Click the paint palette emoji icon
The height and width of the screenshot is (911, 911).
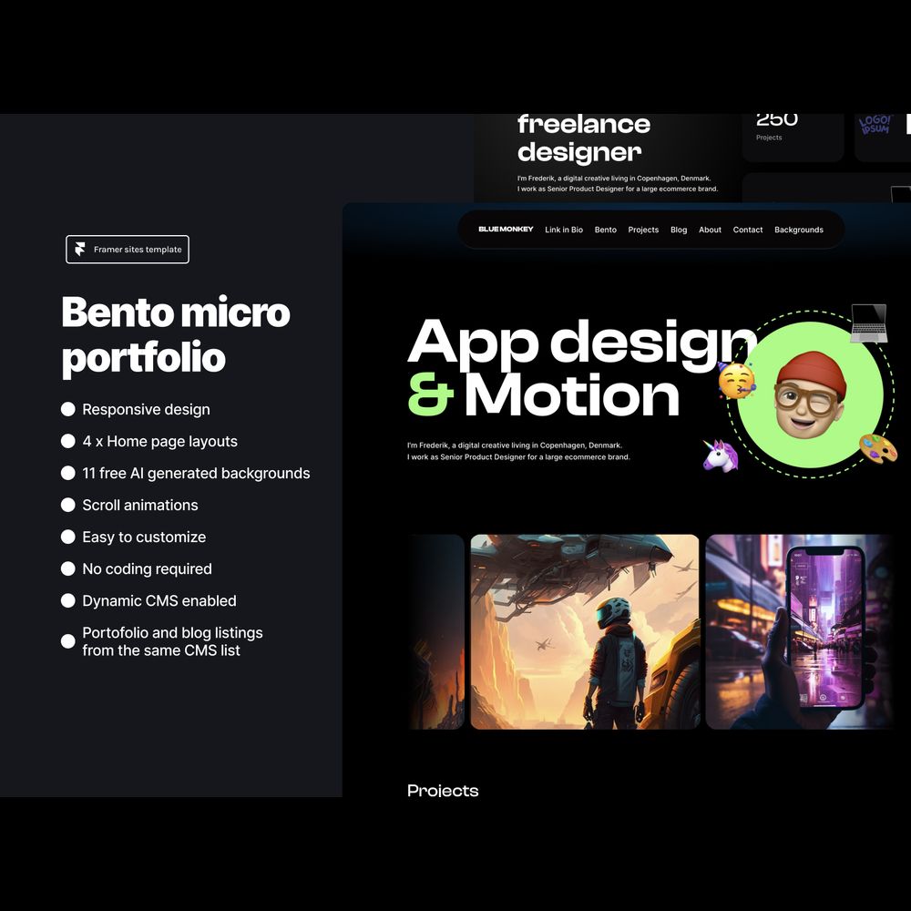pyautogui.click(x=877, y=447)
